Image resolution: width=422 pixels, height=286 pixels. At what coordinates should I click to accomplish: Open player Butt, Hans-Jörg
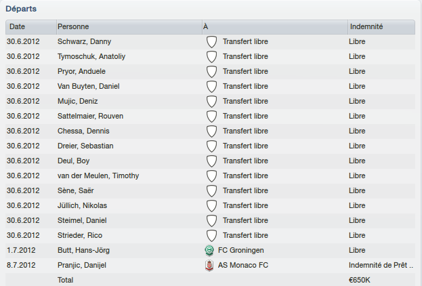83,251
